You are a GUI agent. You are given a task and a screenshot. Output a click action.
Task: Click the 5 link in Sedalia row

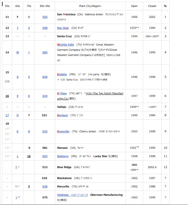click(29, 77)
